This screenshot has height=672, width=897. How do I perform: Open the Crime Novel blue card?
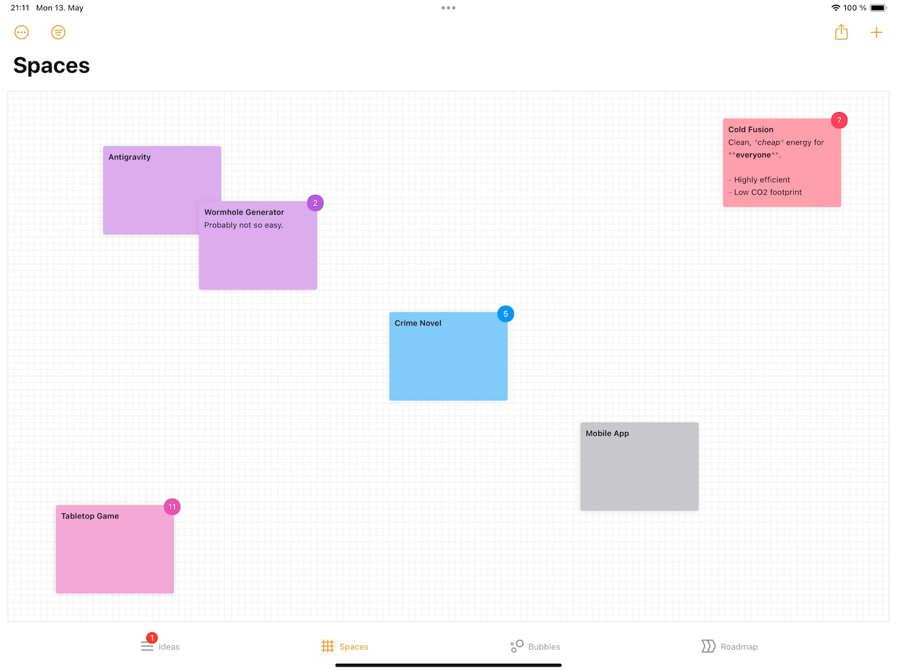448,356
